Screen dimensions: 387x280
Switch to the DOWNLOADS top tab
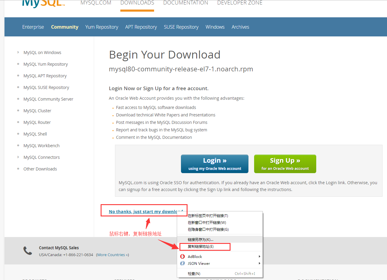click(x=137, y=3)
